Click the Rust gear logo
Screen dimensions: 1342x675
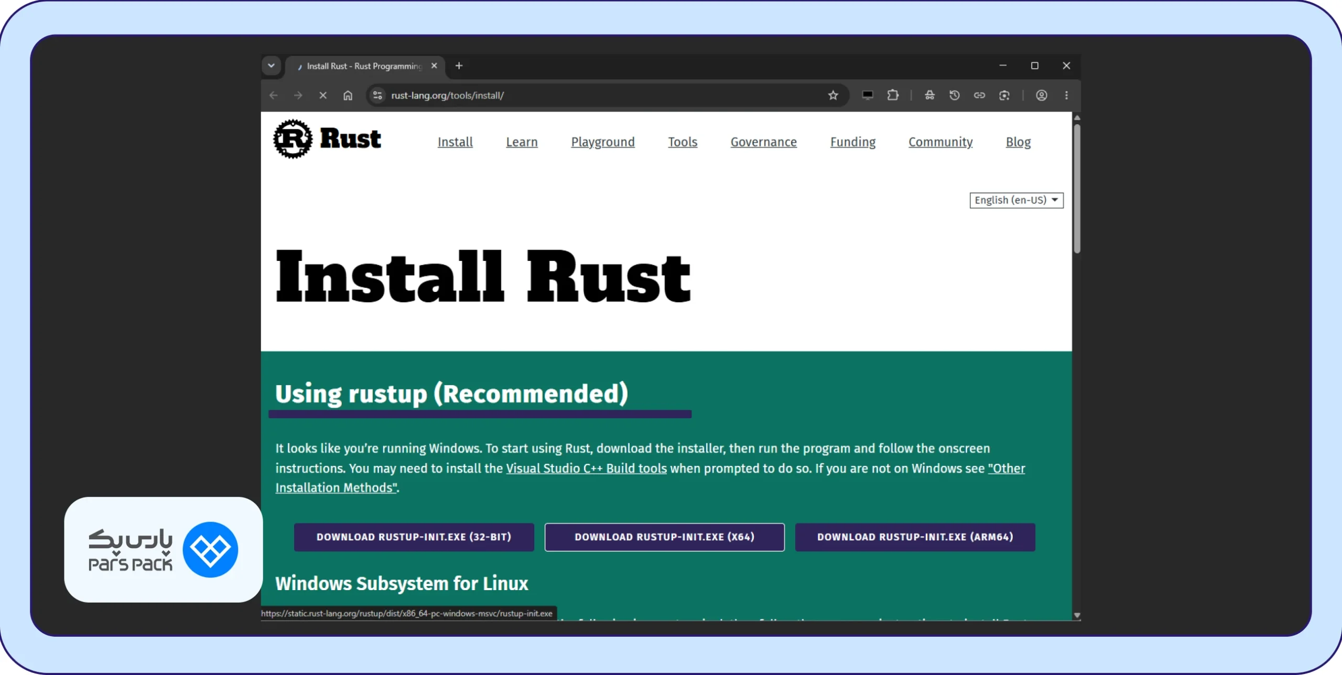[293, 139]
